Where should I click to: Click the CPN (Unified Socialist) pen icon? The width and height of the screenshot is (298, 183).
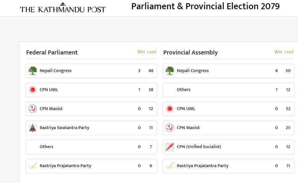click(170, 147)
